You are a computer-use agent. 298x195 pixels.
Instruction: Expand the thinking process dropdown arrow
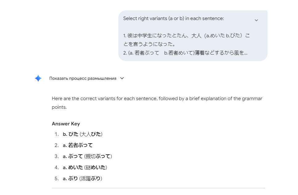[122, 78]
